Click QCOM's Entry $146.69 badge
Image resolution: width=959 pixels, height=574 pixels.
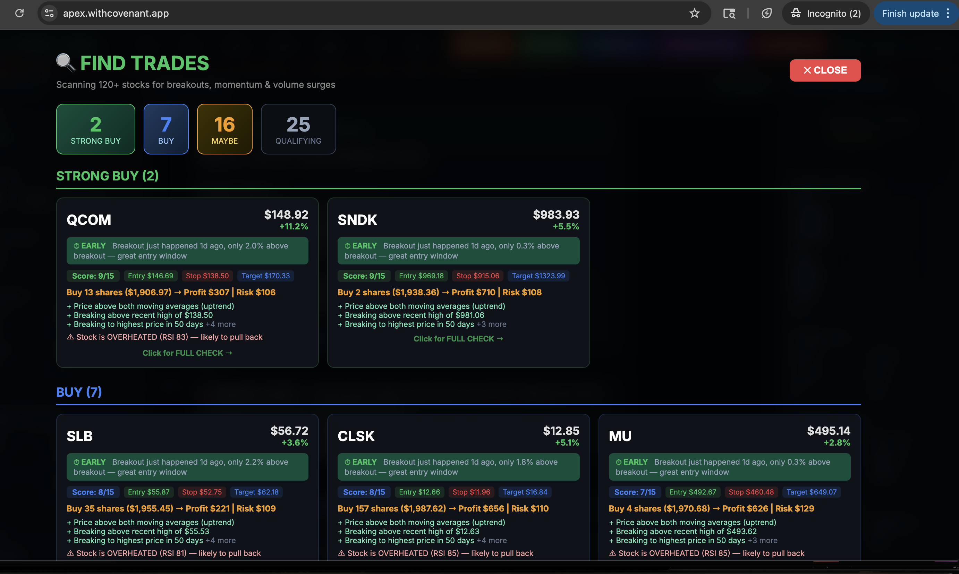point(151,276)
